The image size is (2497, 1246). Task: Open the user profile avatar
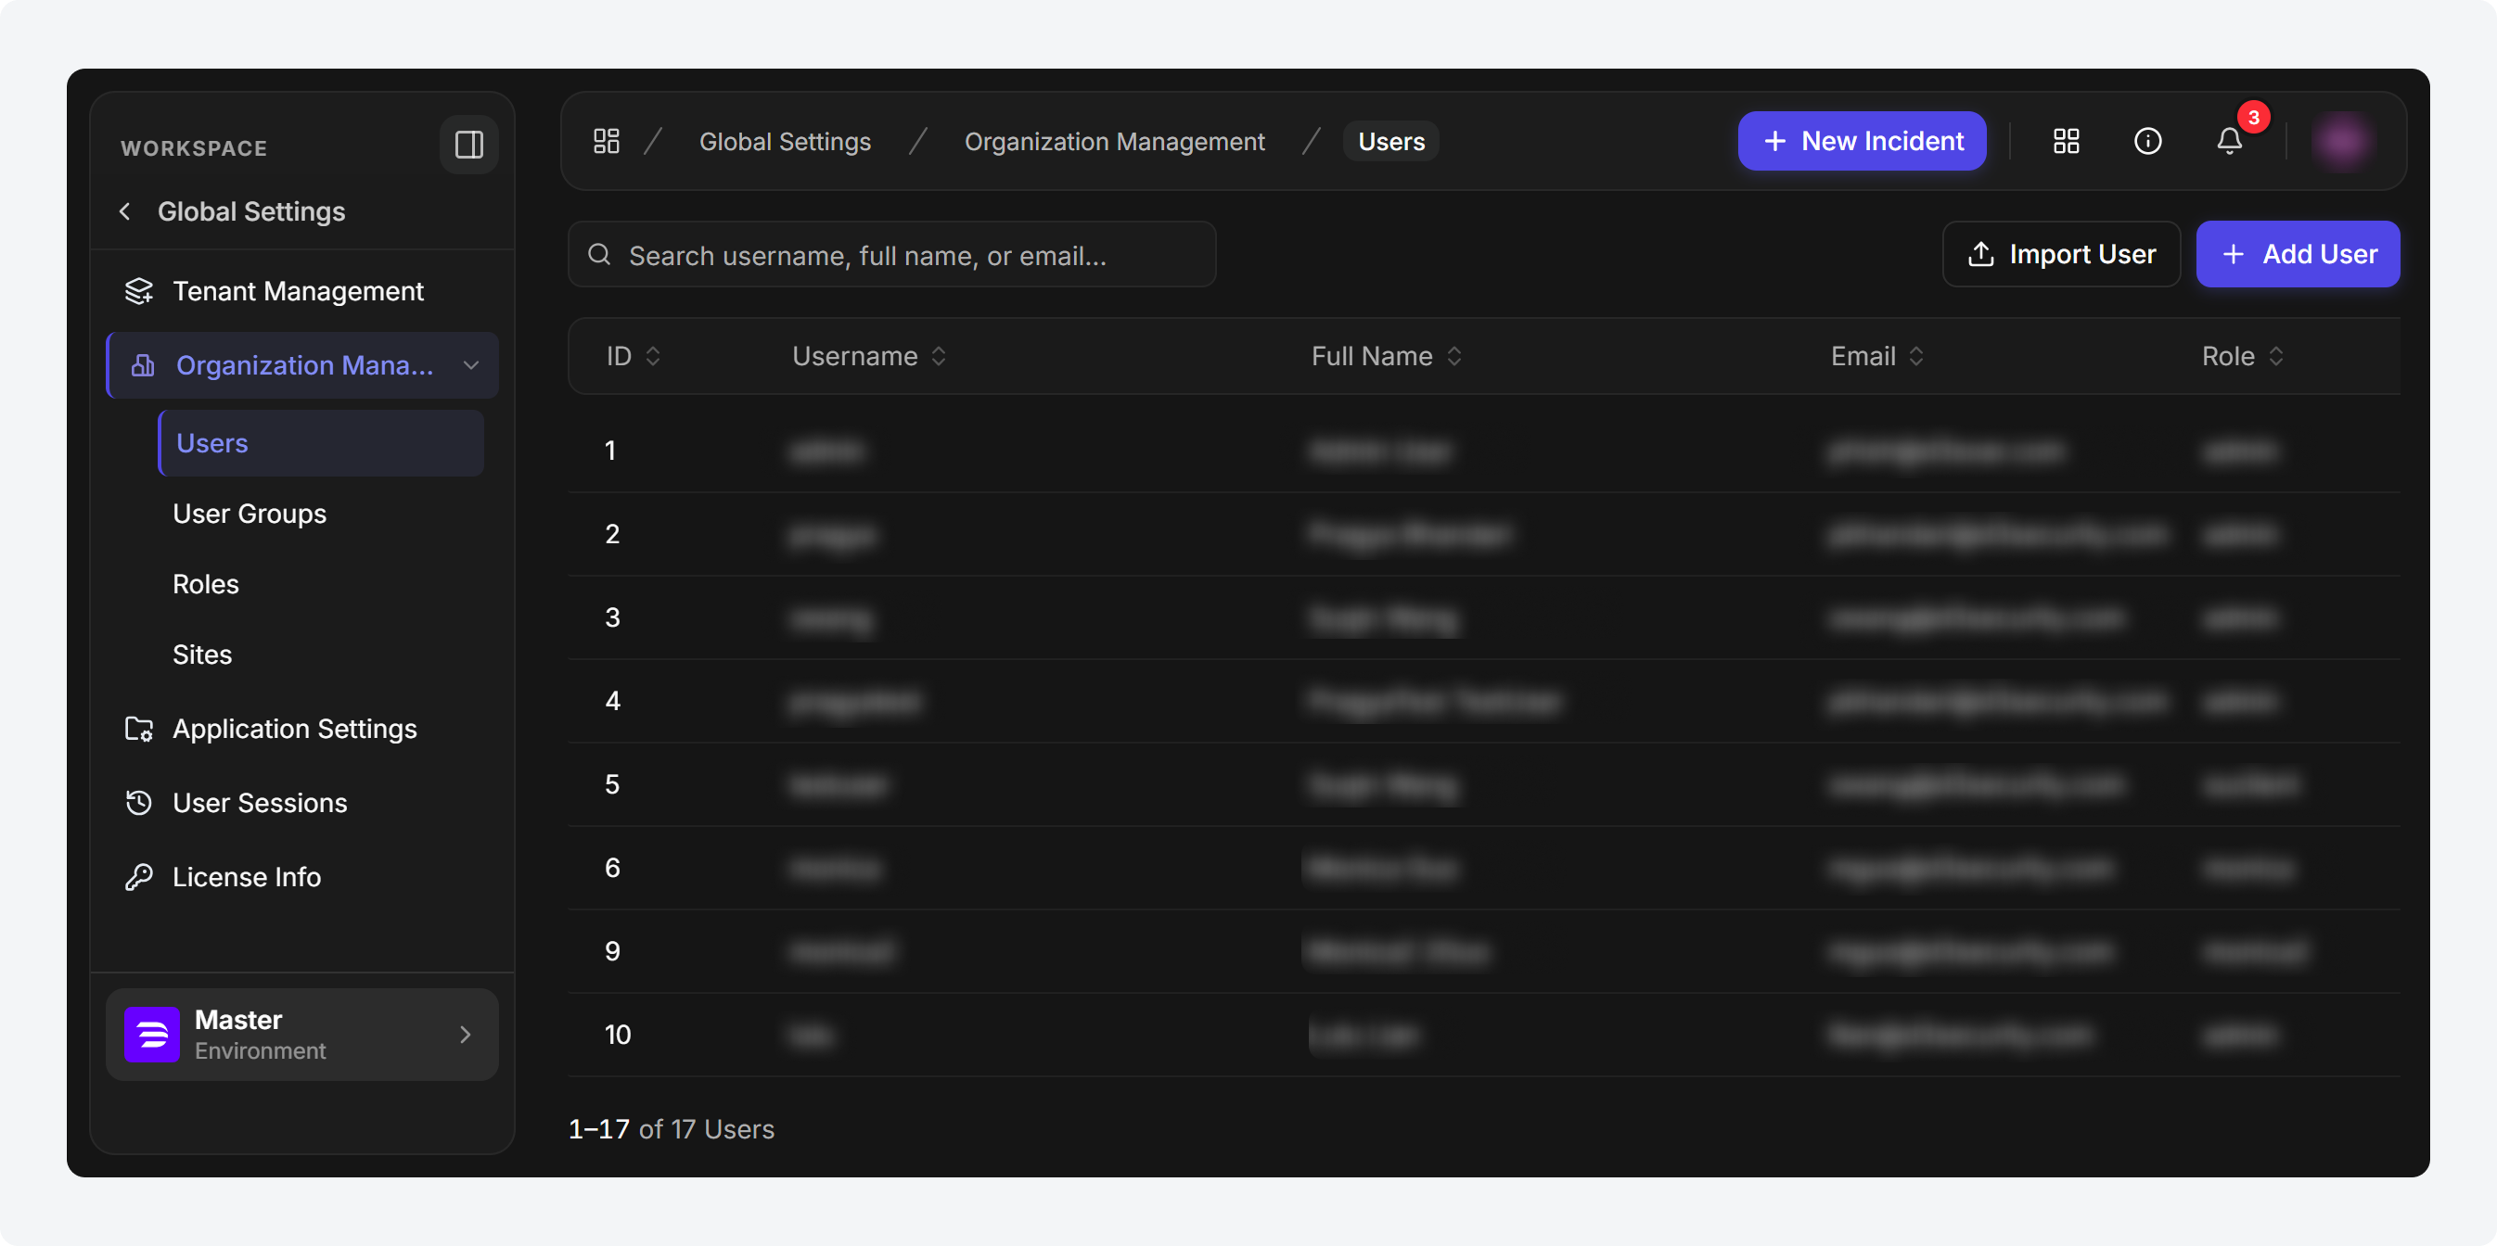[2342, 142]
